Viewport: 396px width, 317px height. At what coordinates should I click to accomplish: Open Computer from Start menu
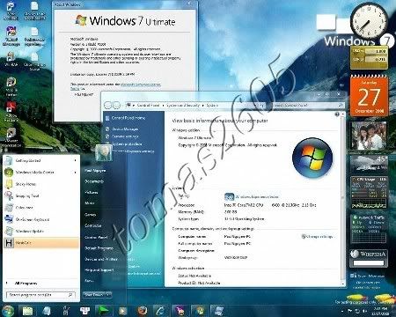coord(93,225)
